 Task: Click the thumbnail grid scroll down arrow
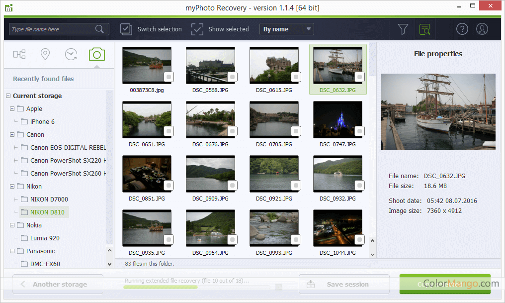373,254
